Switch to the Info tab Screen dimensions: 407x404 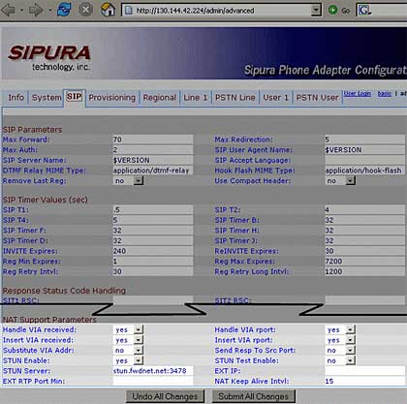[16, 98]
